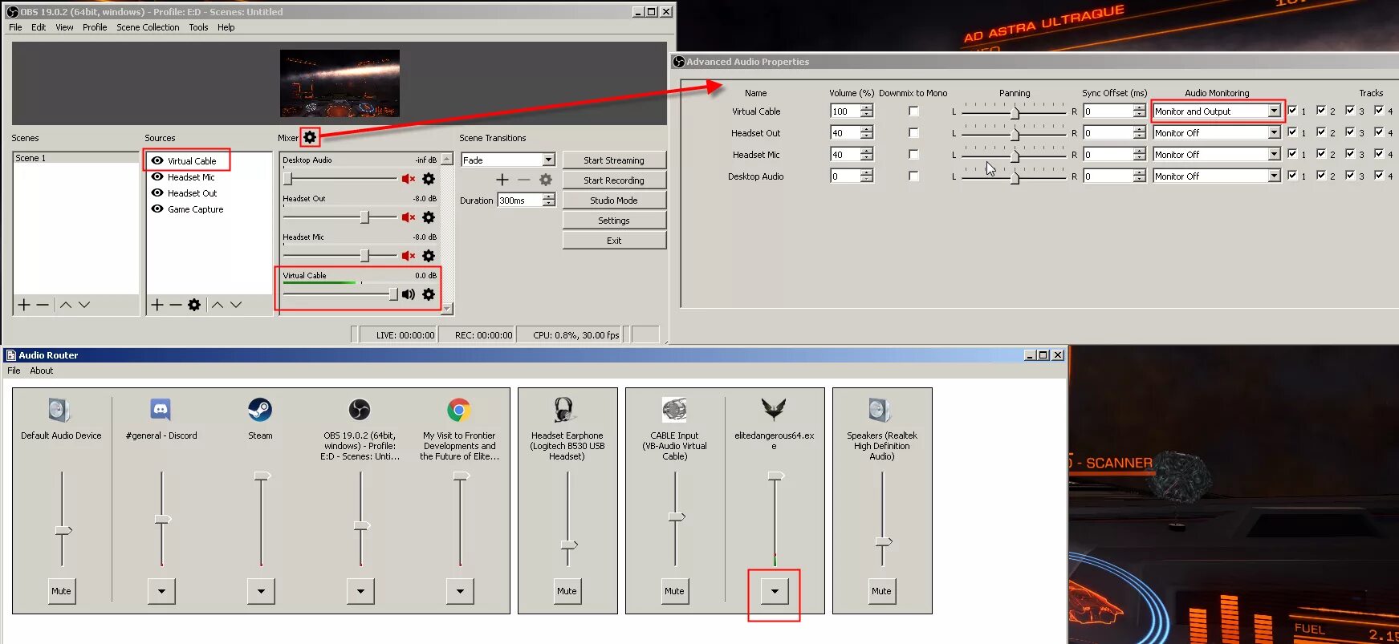Image resolution: width=1399 pixels, height=644 pixels.
Task: Mute the Virtual Cable speaker icon
Action: (x=409, y=294)
